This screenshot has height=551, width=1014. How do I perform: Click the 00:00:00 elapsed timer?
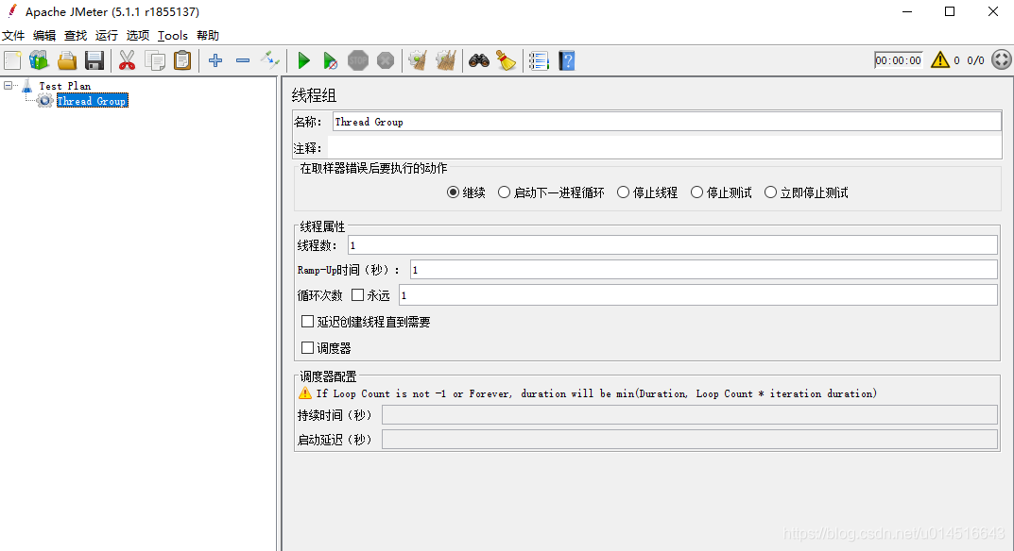coord(899,60)
